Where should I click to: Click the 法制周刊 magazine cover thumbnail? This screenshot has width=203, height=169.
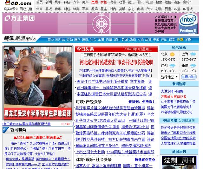[x=179, y=162]
